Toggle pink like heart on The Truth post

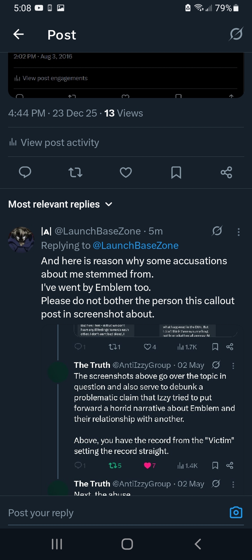coord(147,465)
